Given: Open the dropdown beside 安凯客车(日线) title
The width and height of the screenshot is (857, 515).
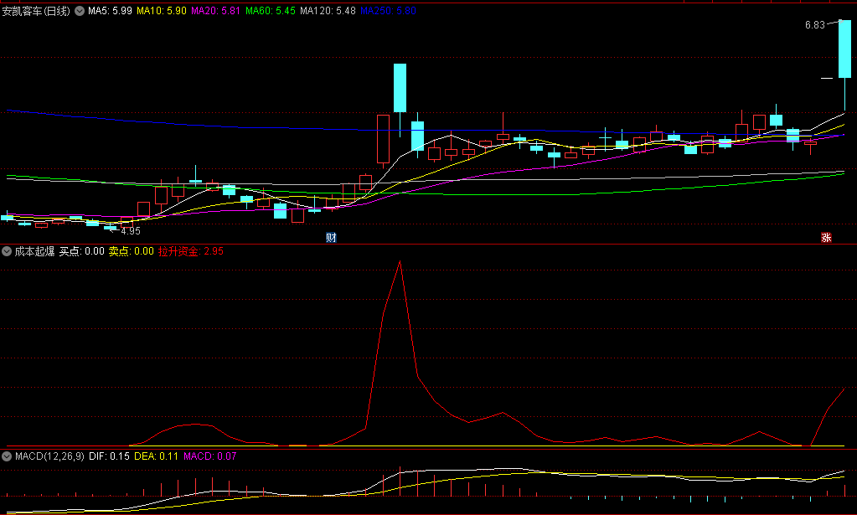Looking at the screenshot, I should pyautogui.click(x=80, y=11).
